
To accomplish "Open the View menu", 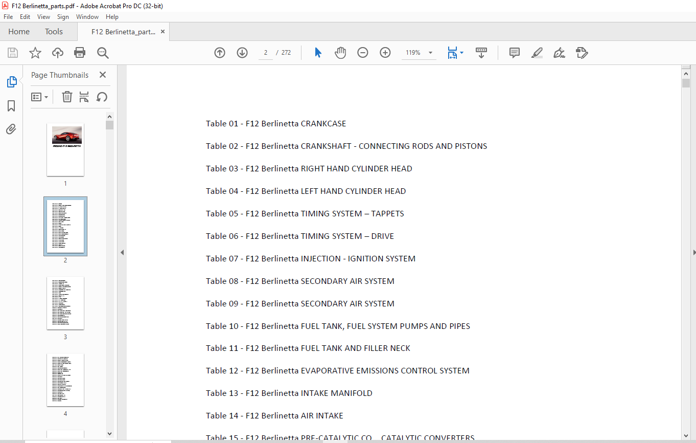I will [43, 17].
